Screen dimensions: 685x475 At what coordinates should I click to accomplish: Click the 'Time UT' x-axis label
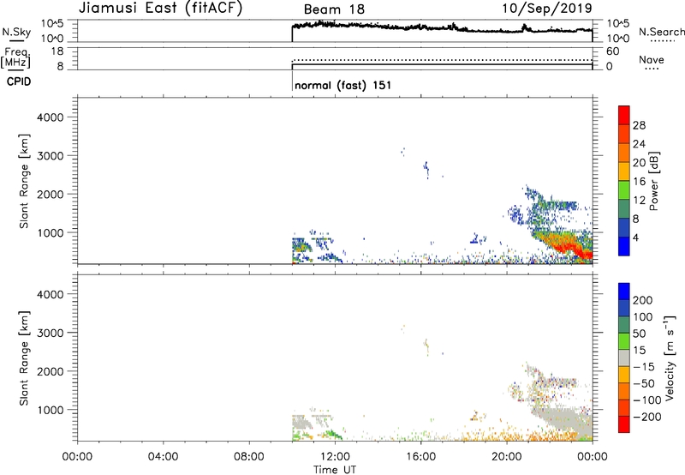coord(335,470)
